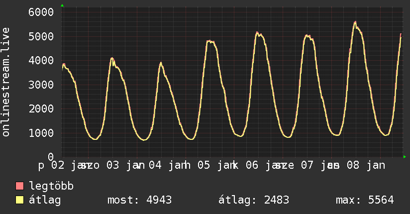
Task: Click the 3000 y-axis label
Action: click(x=41, y=85)
